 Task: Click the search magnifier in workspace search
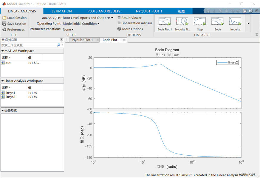coord(58,45)
